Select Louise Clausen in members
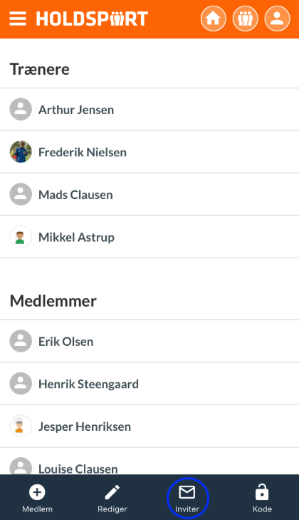 click(149, 462)
